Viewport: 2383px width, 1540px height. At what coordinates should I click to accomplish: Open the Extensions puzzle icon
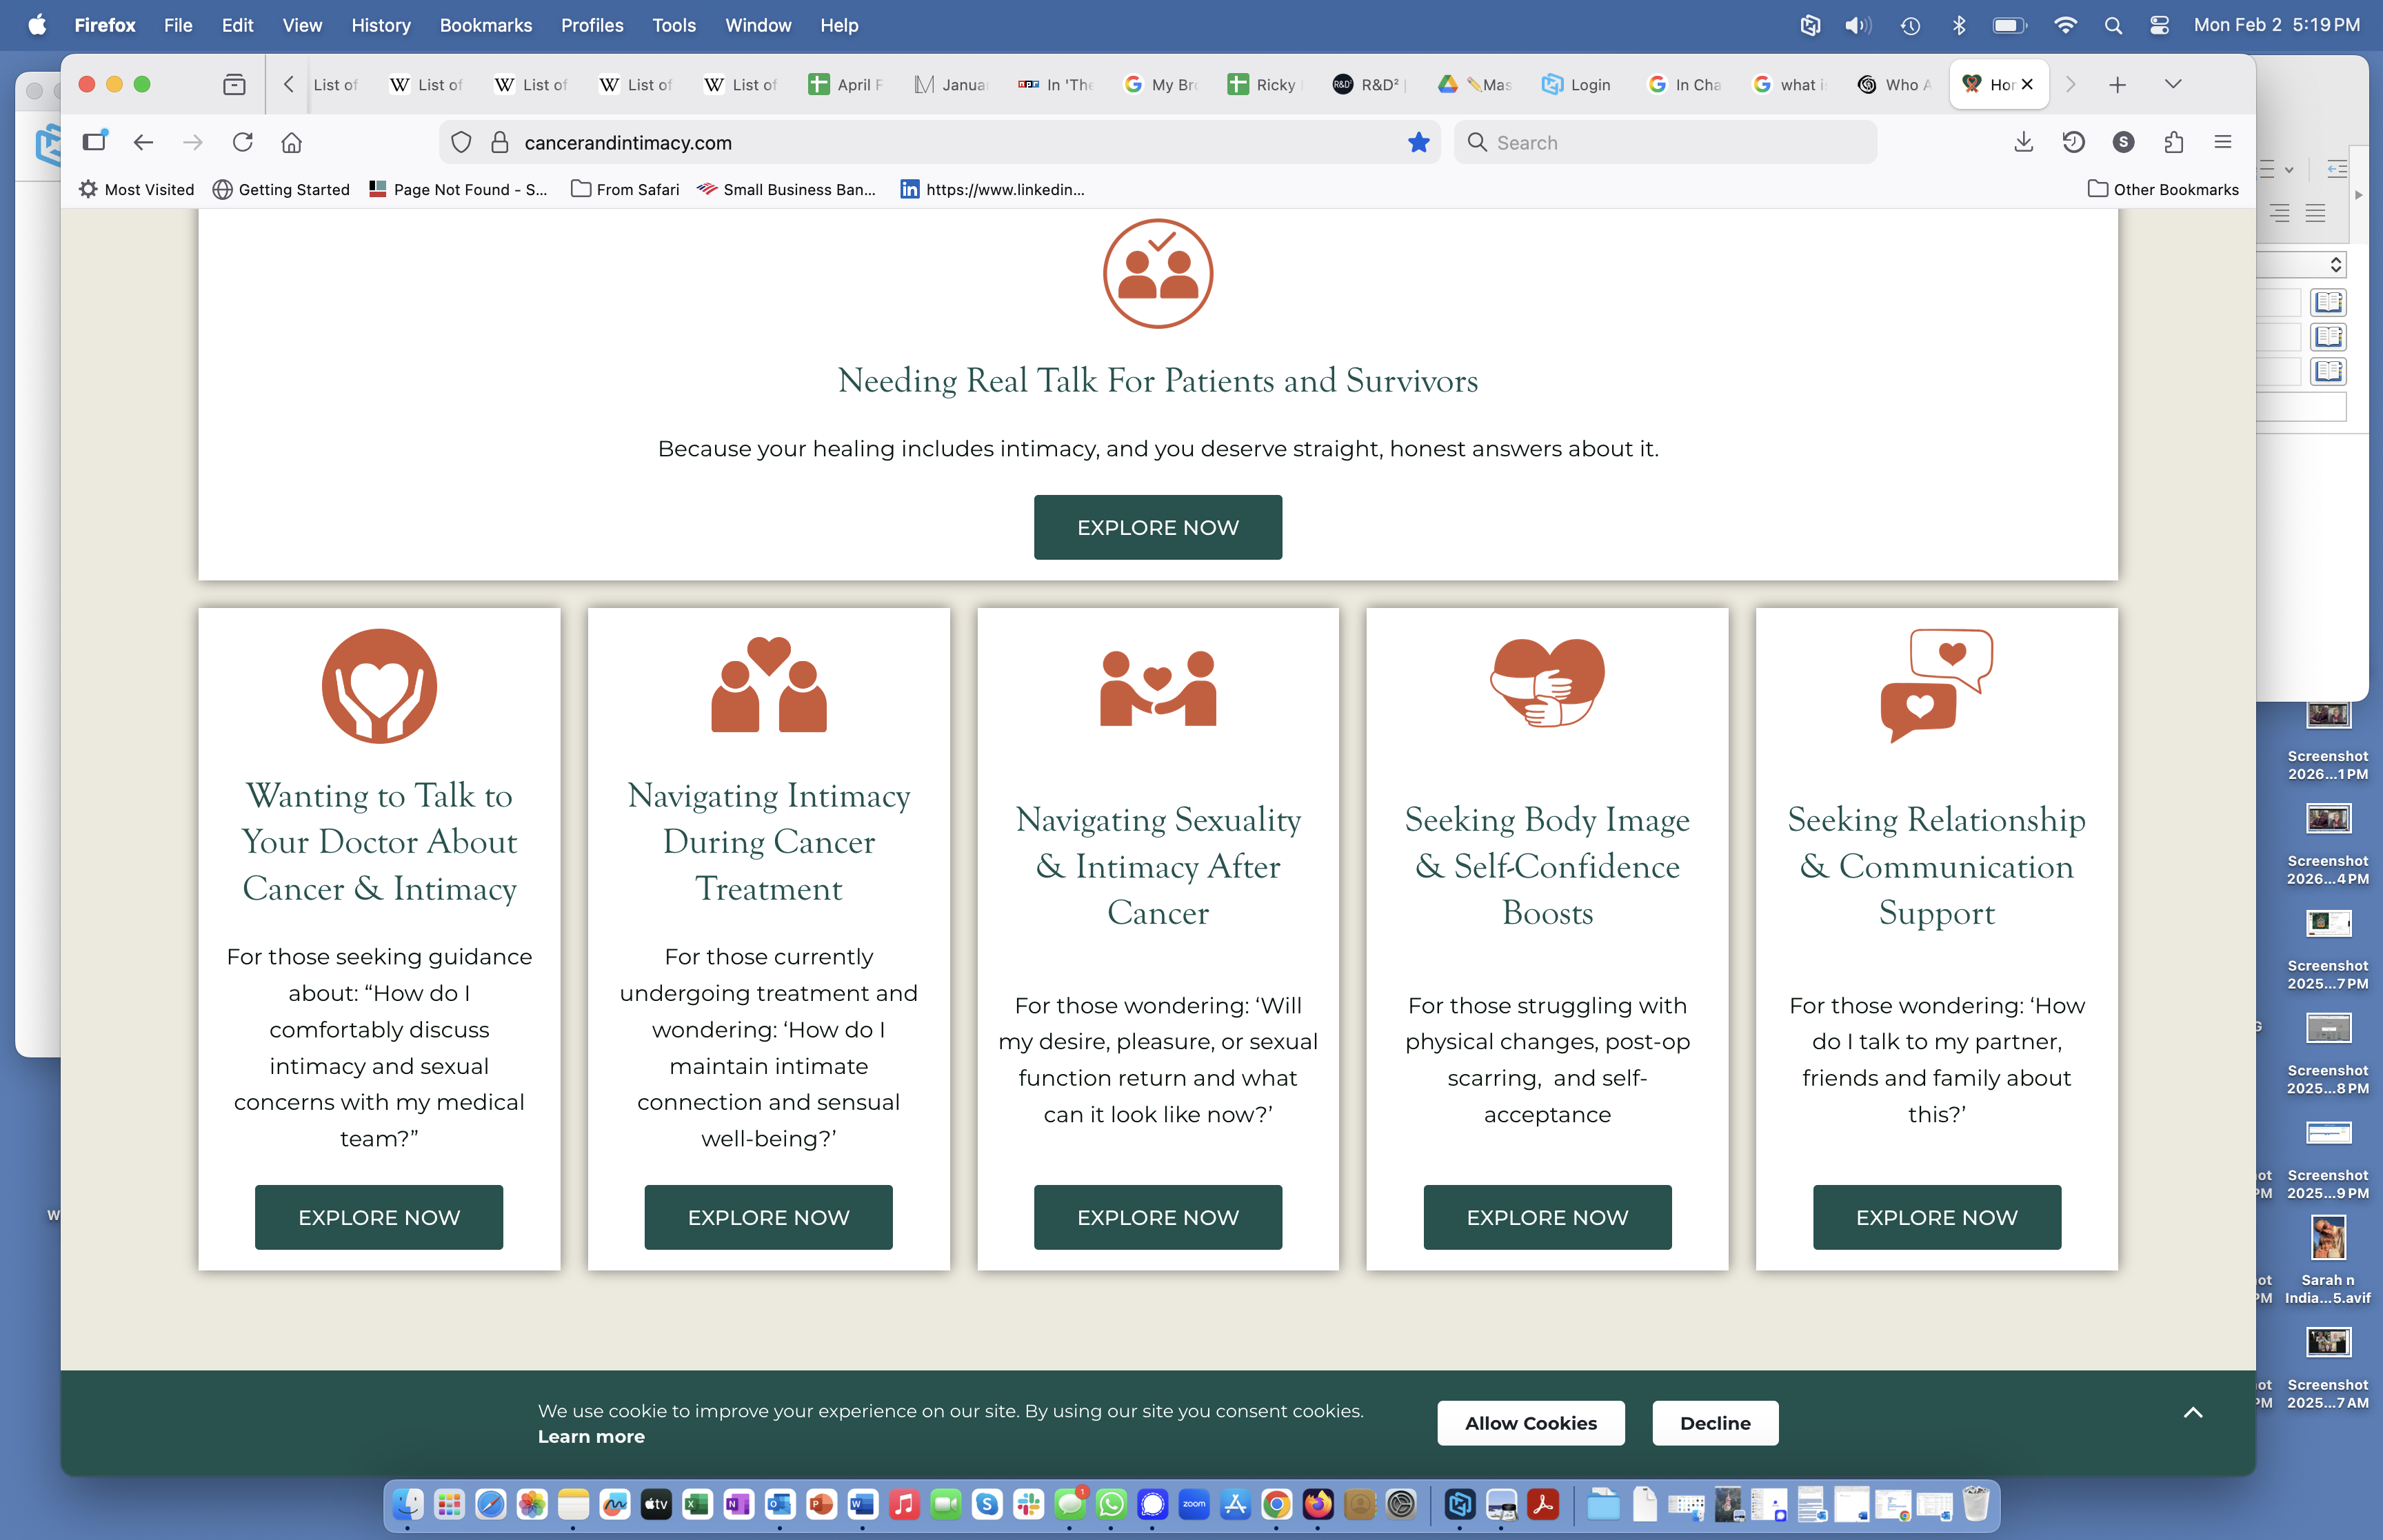[x=2173, y=142]
